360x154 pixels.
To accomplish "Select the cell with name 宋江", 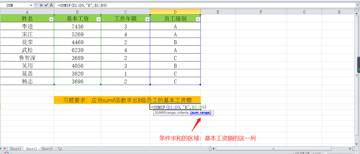I will click(x=27, y=34).
